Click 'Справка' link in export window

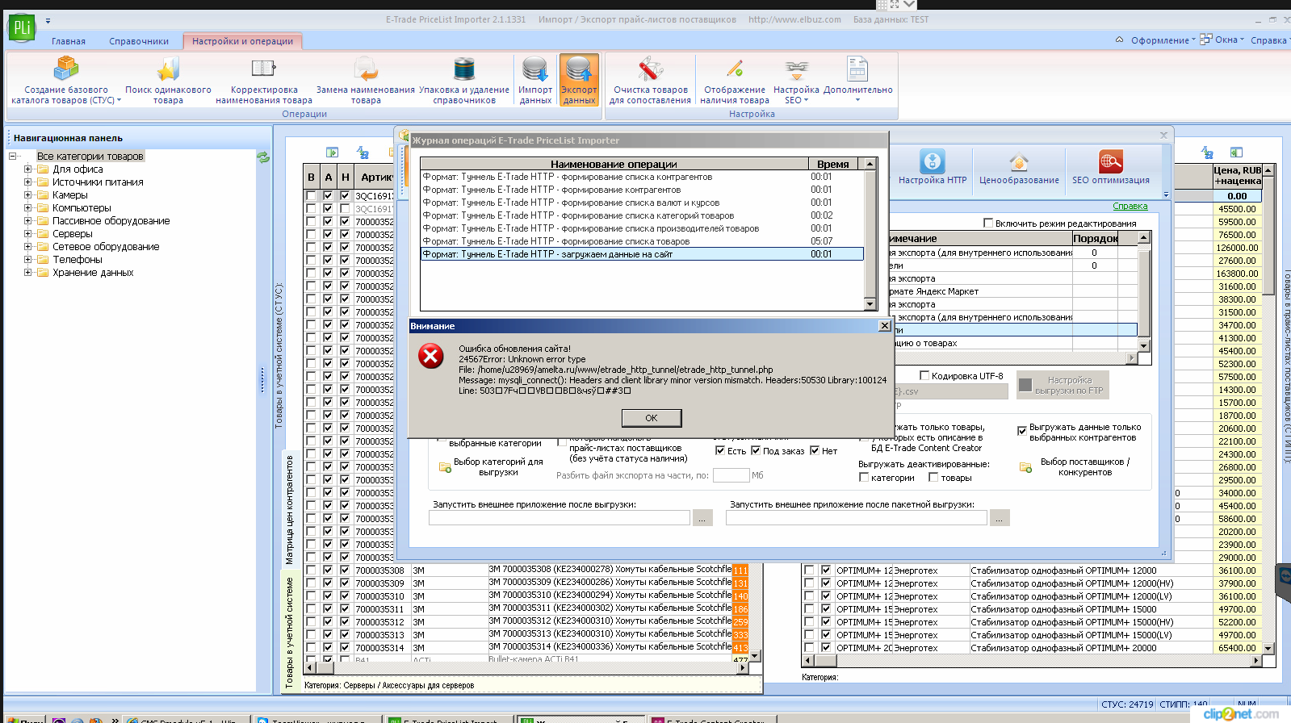click(x=1130, y=207)
